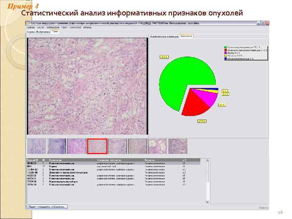Select the fifth thumbnail, right of the red-outlined one
Viewport: 292px width, 219px height.
(118, 146)
